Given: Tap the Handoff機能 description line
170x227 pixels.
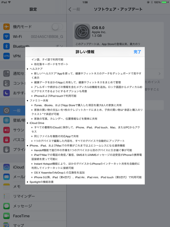Looking at the screenshot, I should [83, 150].
